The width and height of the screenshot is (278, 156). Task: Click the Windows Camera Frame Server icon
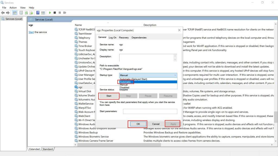(x=76, y=141)
